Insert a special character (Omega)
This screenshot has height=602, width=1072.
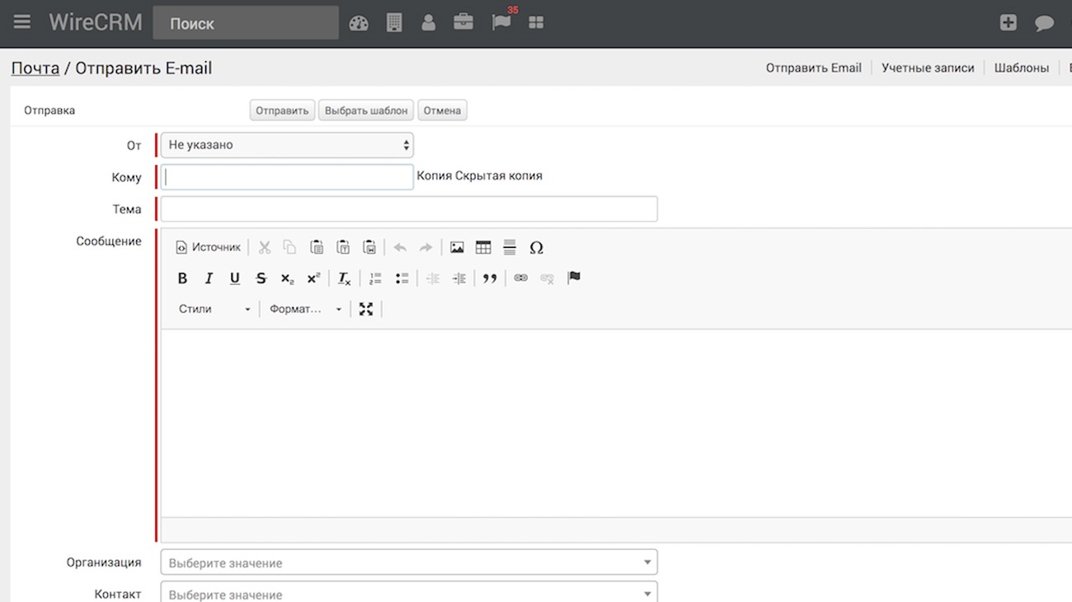coord(536,247)
